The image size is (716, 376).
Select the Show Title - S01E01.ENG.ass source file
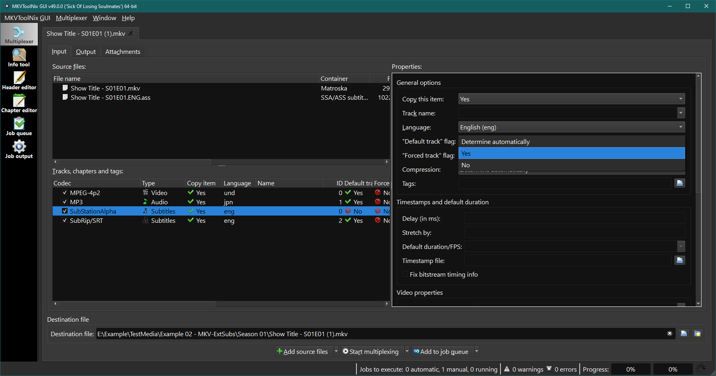click(221, 97)
